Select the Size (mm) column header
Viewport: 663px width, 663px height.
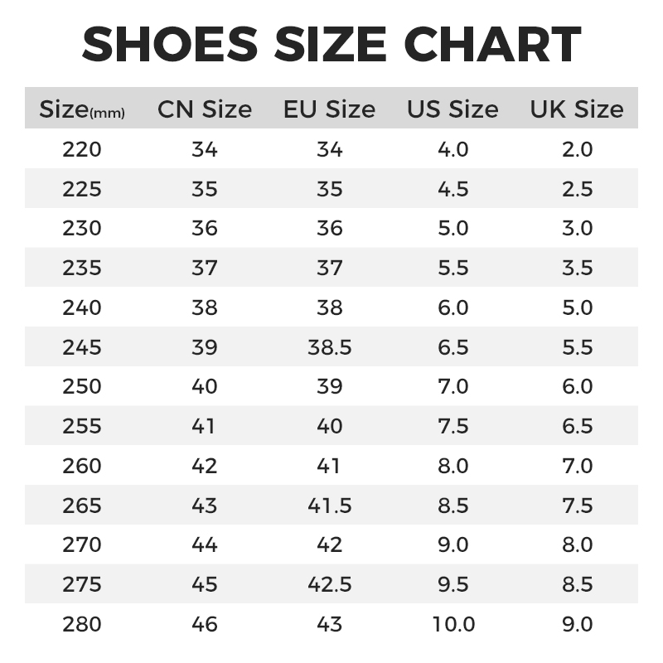click(82, 109)
